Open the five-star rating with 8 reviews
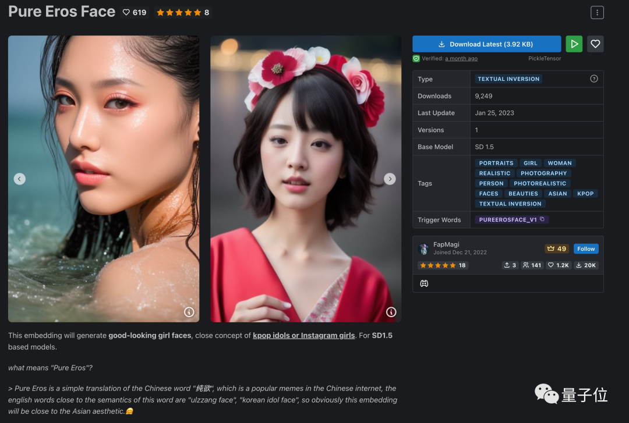The image size is (629, 423). pyautogui.click(x=183, y=12)
